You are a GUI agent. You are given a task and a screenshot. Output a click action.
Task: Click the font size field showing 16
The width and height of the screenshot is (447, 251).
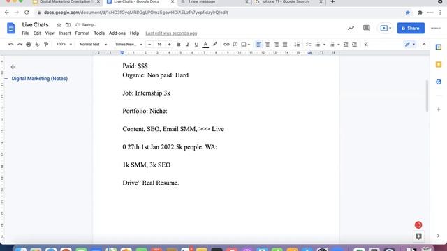[159, 45]
